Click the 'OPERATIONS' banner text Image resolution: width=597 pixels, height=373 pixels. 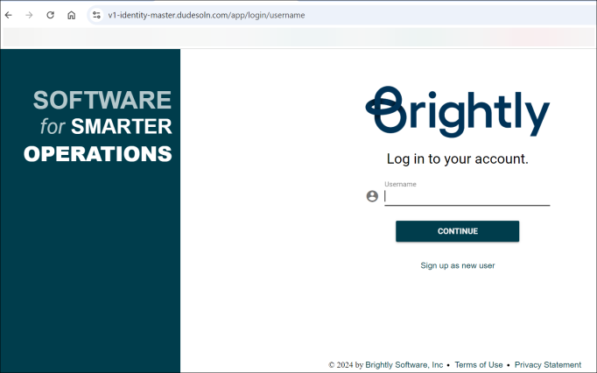[98, 154]
